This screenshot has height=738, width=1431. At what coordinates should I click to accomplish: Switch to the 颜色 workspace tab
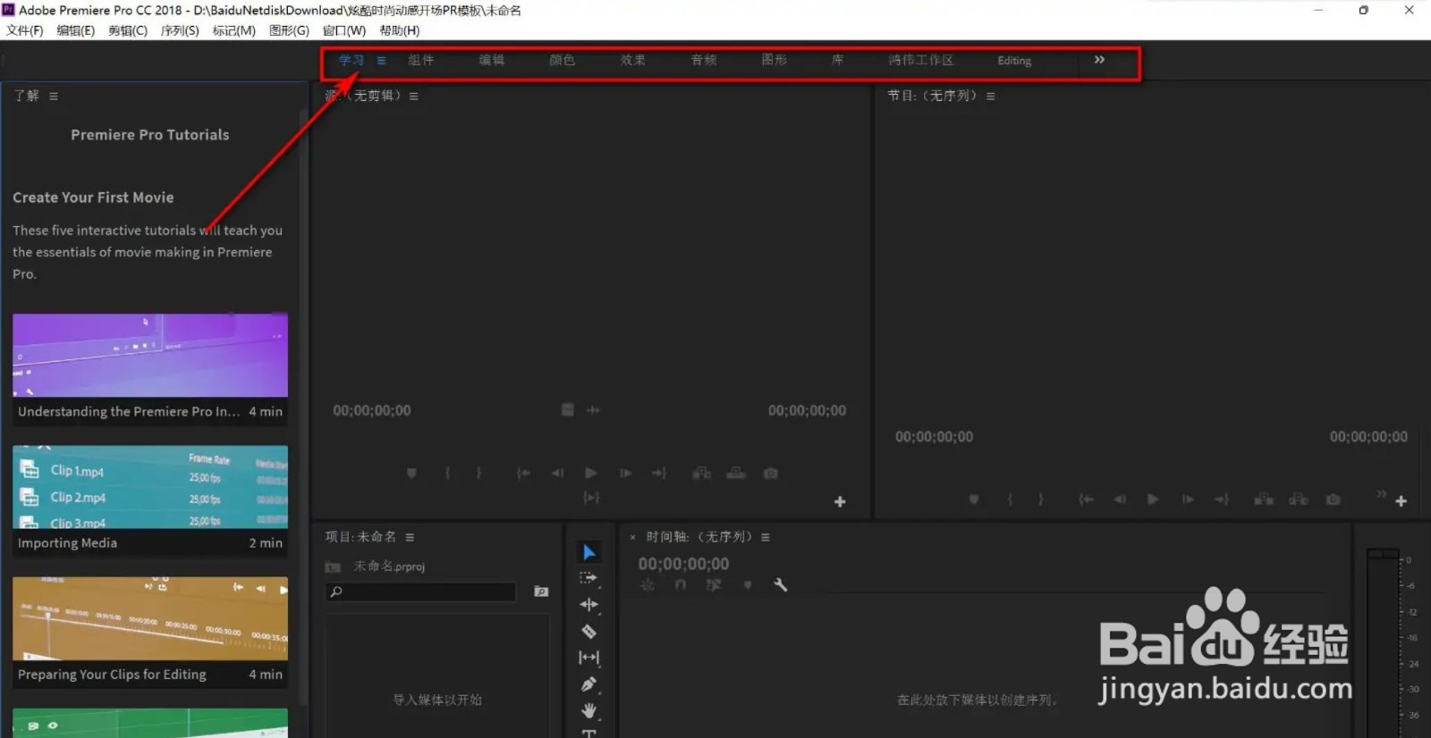pos(562,61)
